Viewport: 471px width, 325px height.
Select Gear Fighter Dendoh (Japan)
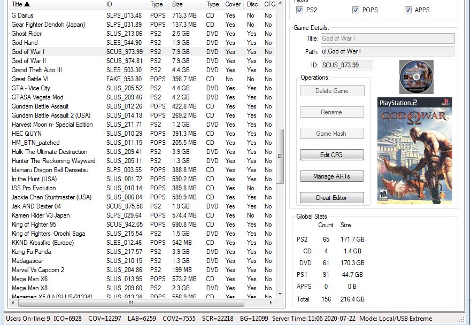pos(143,25)
